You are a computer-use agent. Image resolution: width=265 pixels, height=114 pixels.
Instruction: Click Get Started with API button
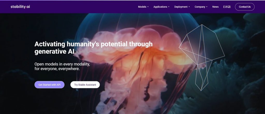49,85
